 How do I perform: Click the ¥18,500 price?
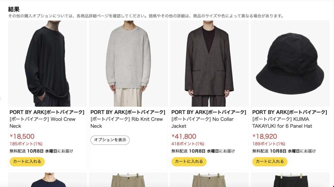[22, 136]
